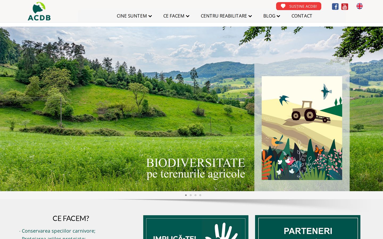The height and width of the screenshot is (239, 383).
Task: Expand the Blog dropdown arrow
Action: pyautogui.click(x=278, y=16)
